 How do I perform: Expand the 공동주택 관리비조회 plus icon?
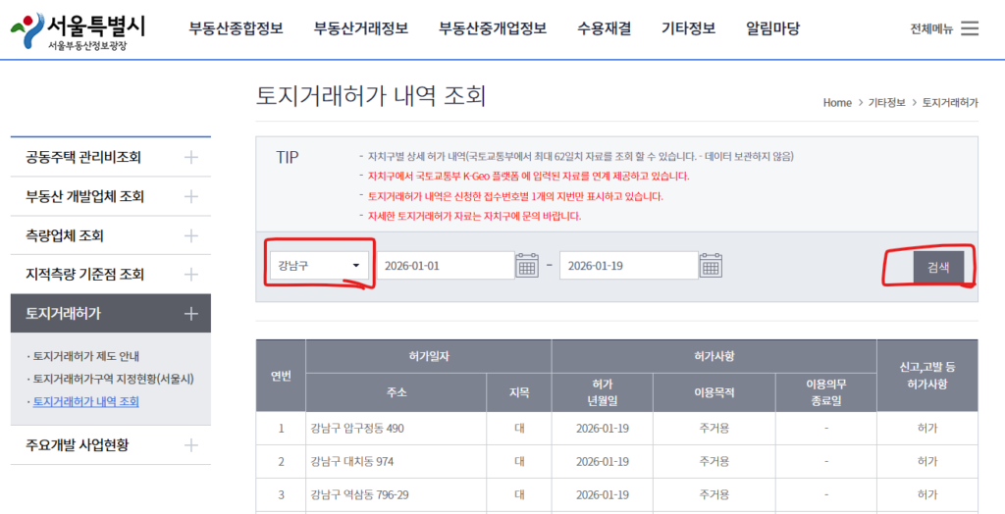point(191,157)
